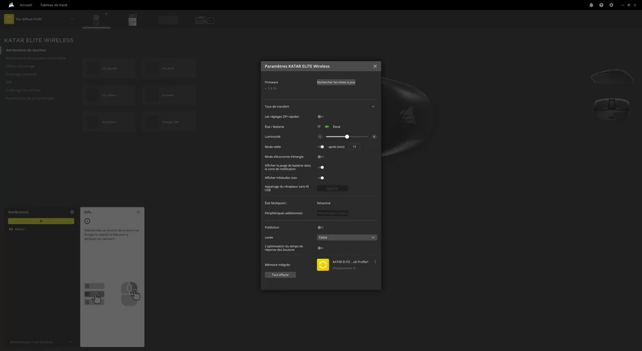Click the Clic milieu button tile
The width and height of the screenshot is (642, 351).
[109, 95]
